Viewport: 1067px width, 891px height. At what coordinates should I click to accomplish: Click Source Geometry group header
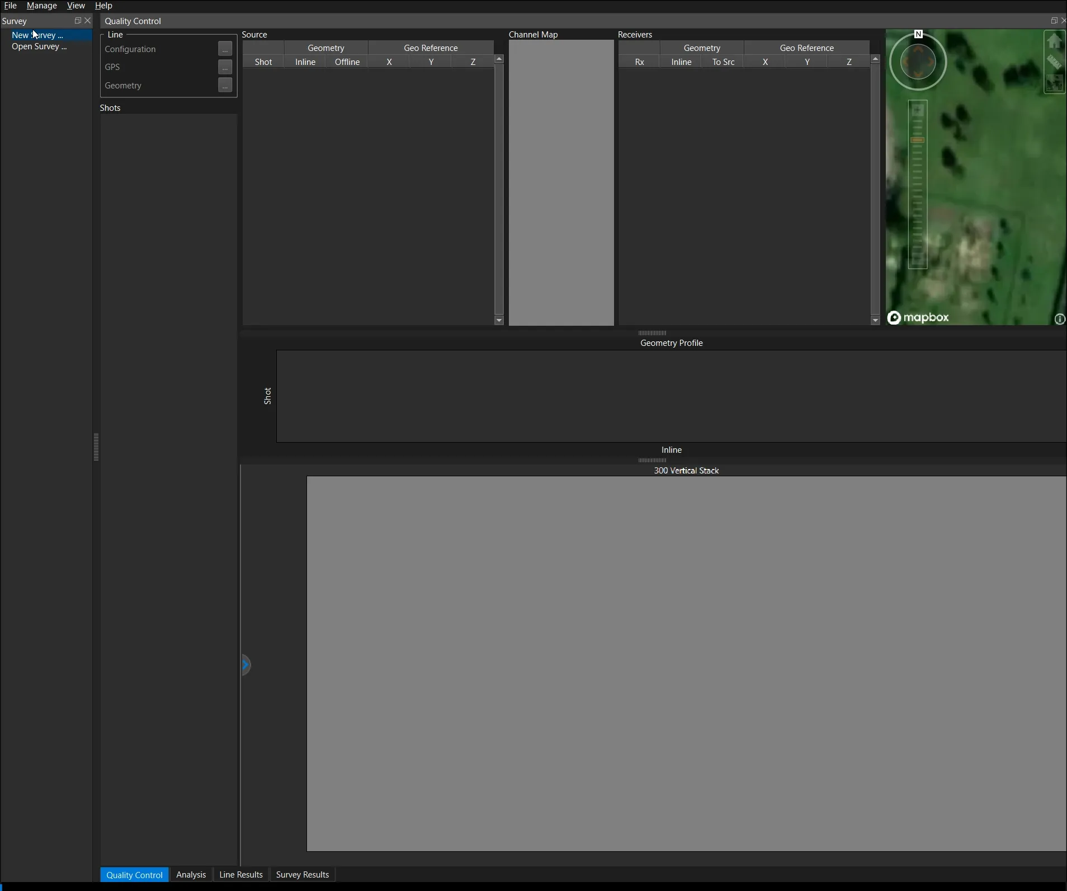coord(326,48)
